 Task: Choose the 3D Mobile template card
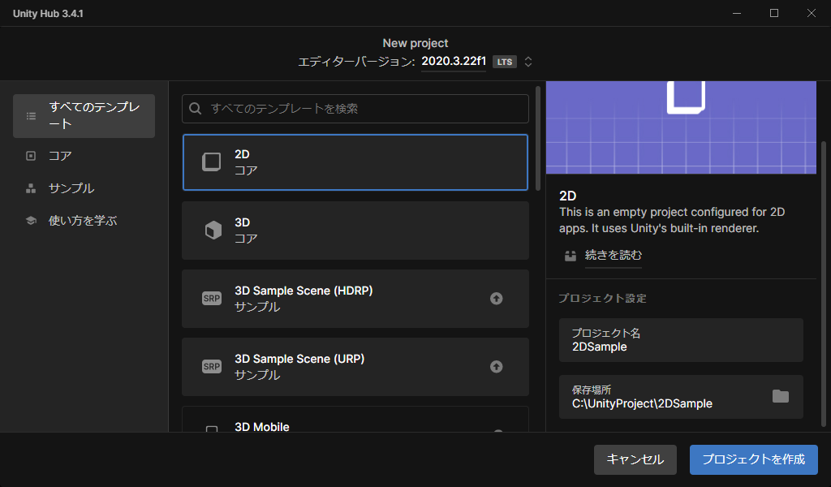click(355, 419)
